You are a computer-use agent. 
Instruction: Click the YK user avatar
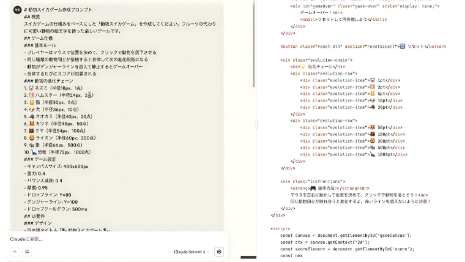coord(17,10)
